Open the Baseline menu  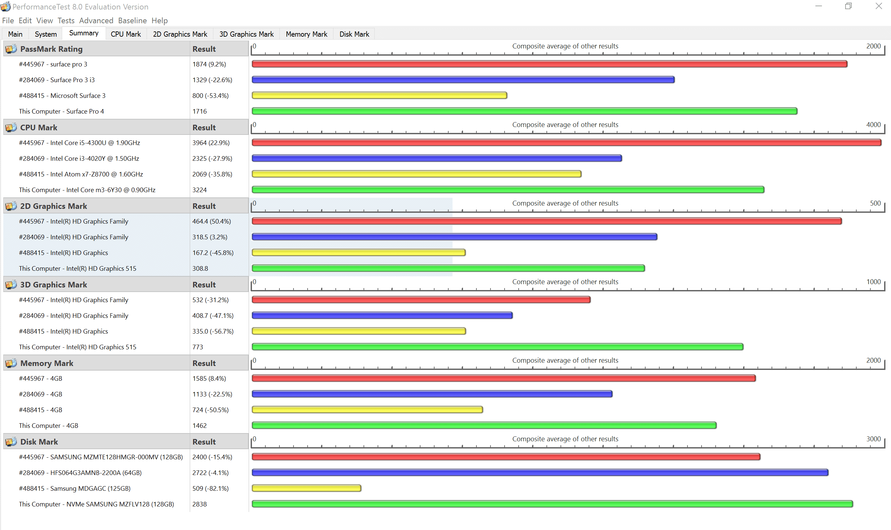click(x=133, y=21)
